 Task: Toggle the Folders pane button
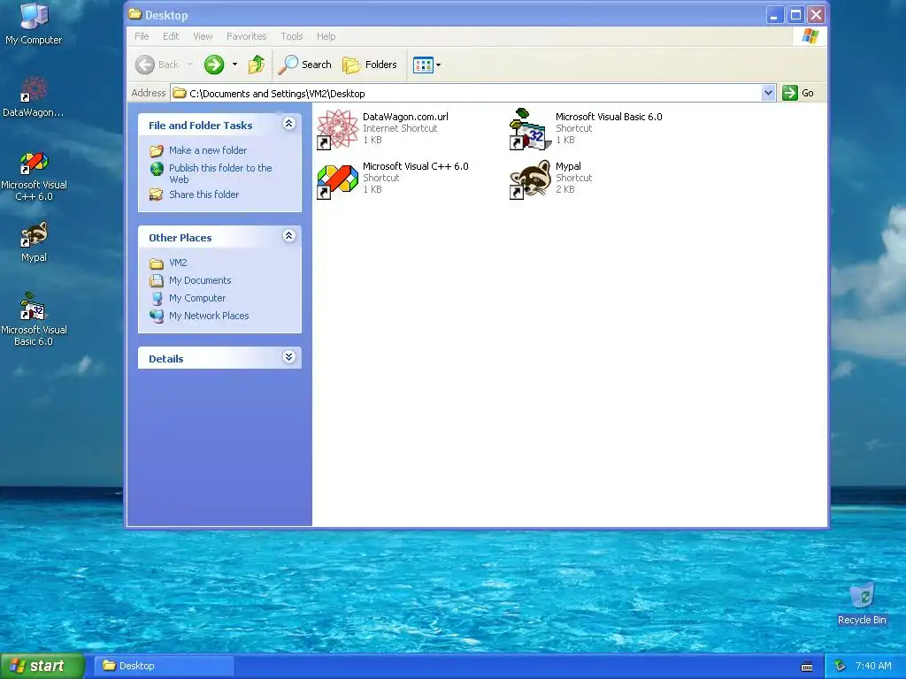(x=370, y=65)
